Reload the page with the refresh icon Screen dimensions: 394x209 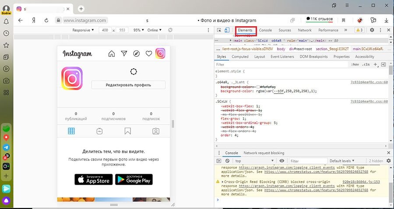click(x=46, y=20)
